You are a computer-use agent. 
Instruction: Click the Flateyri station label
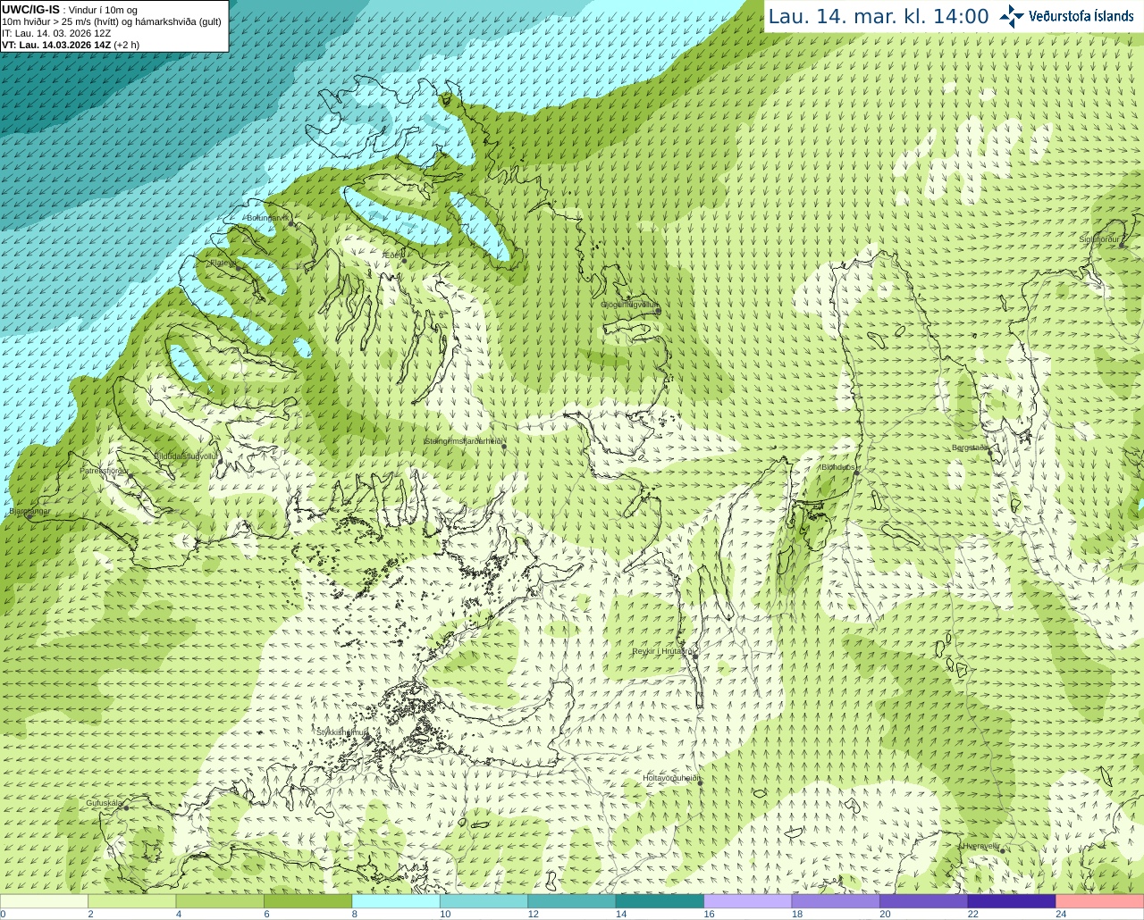pyautogui.click(x=222, y=263)
